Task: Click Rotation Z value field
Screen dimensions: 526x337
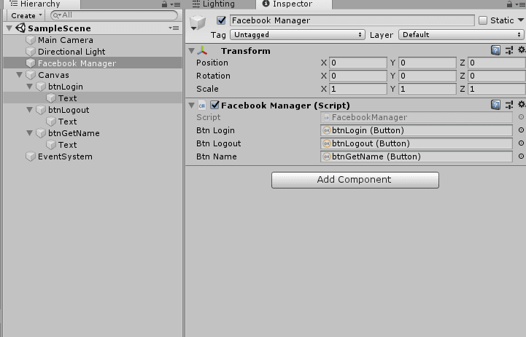Action: [497, 76]
